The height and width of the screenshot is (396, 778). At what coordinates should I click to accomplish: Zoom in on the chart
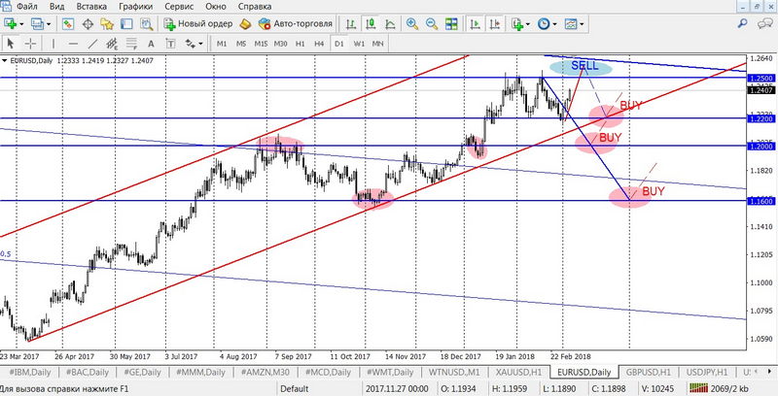click(x=412, y=23)
